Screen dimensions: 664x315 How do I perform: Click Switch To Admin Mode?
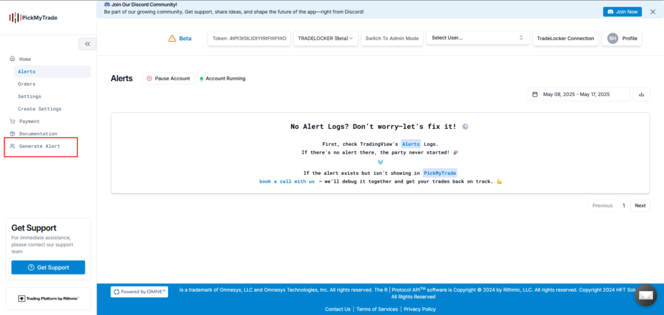pyautogui.click(x=392, y=38)
